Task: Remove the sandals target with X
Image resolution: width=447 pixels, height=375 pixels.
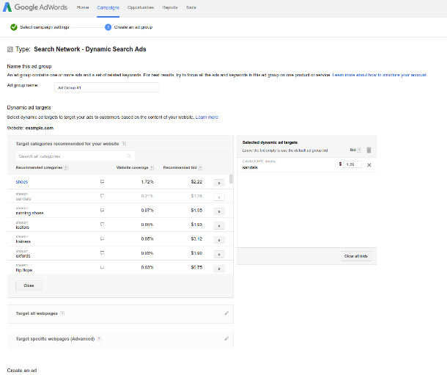Action: (x=369, y=164)
